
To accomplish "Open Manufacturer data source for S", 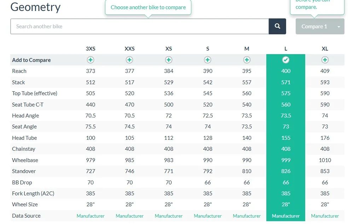I will 208,216.
